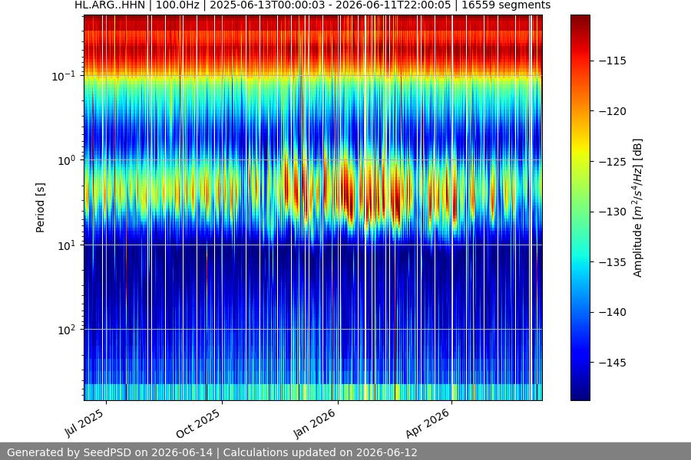Click the 'Generated by SeedPSD' footer text
The width and height of the screenshot is (691, 460).
212,452
